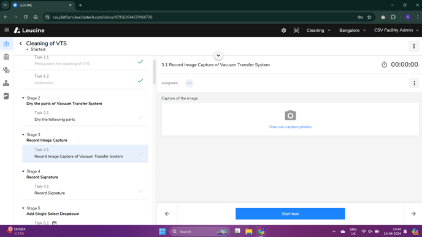422x237 pixels.
Task: Click green checkmark of Task 1.1
Action: click(140, 61)
